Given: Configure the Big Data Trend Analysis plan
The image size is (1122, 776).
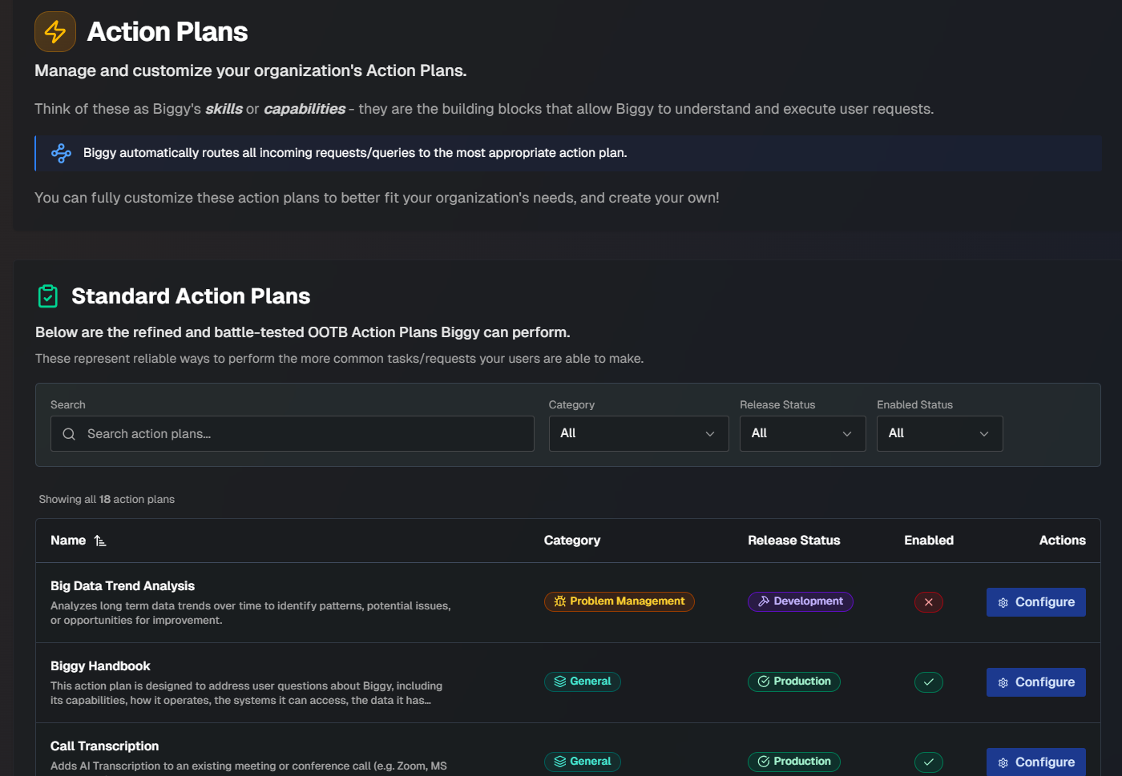Looking at the screenshot, I should point(1035,601).
